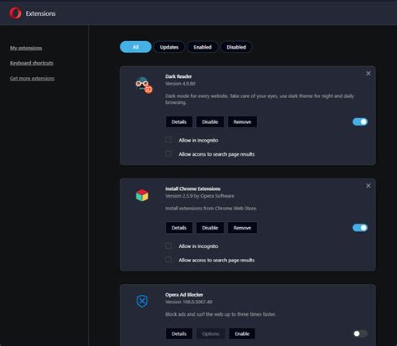Check Allow in Incognito for Install Chrome Extensions
The width and height of the screenshot is (397, 346).
[x=168, y=245]
